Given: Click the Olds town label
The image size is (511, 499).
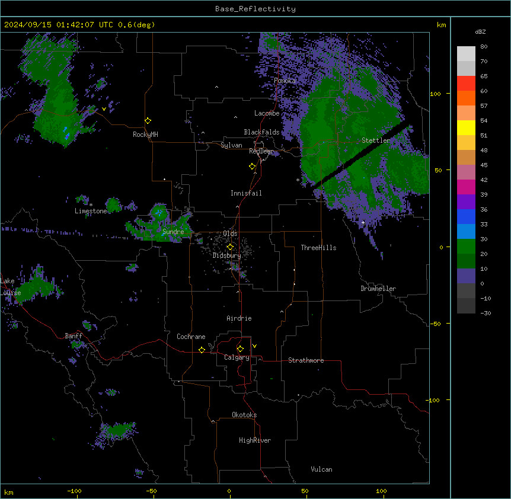Looking at the screenshot, I should pyautogui.click(x=230, y=233).
